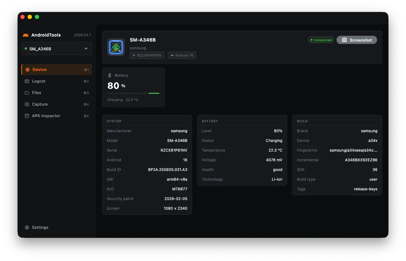406x261 pixels.
Task: Click the SoC value MT6877
Action: pos(179,189)
